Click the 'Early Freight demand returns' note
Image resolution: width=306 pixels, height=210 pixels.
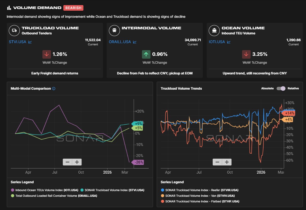point(55,73)
